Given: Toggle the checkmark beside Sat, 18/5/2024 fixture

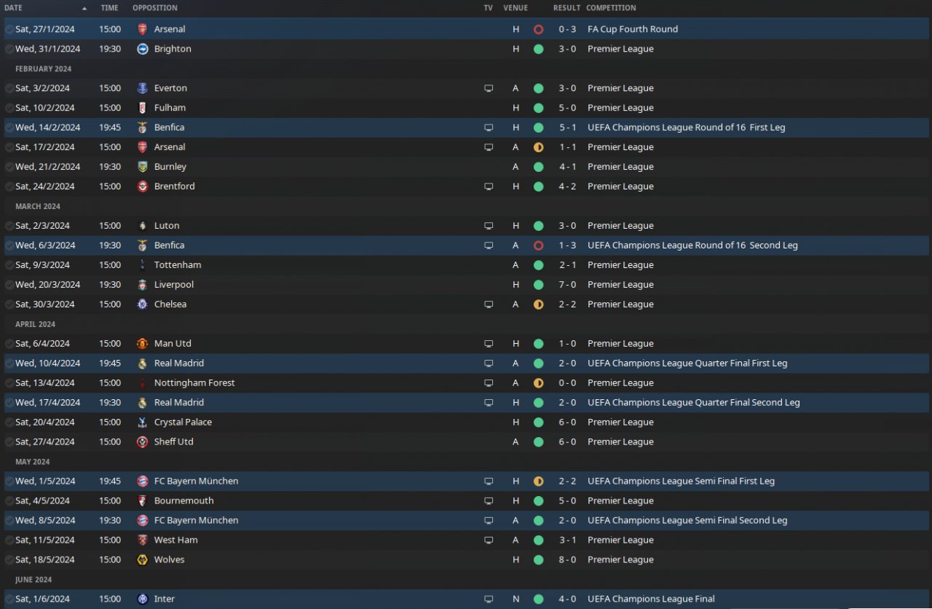Looking at the screenshot, I should tap(9, 560).
